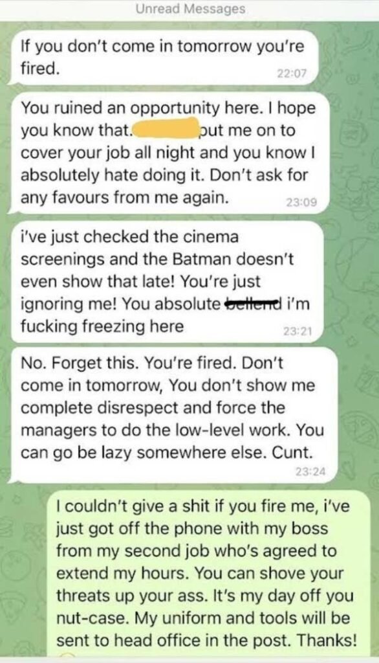
Task: Click "fucking freezing here" line
Action: coord(102,326)
